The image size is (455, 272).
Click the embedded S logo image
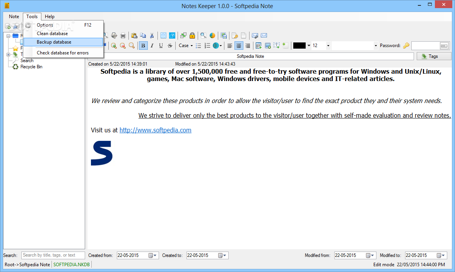coord(101,153)
